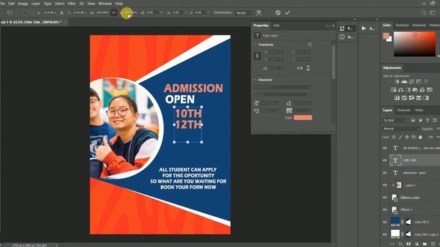Add a Threshold adjustment
The image size is (440, 247).
411,97
